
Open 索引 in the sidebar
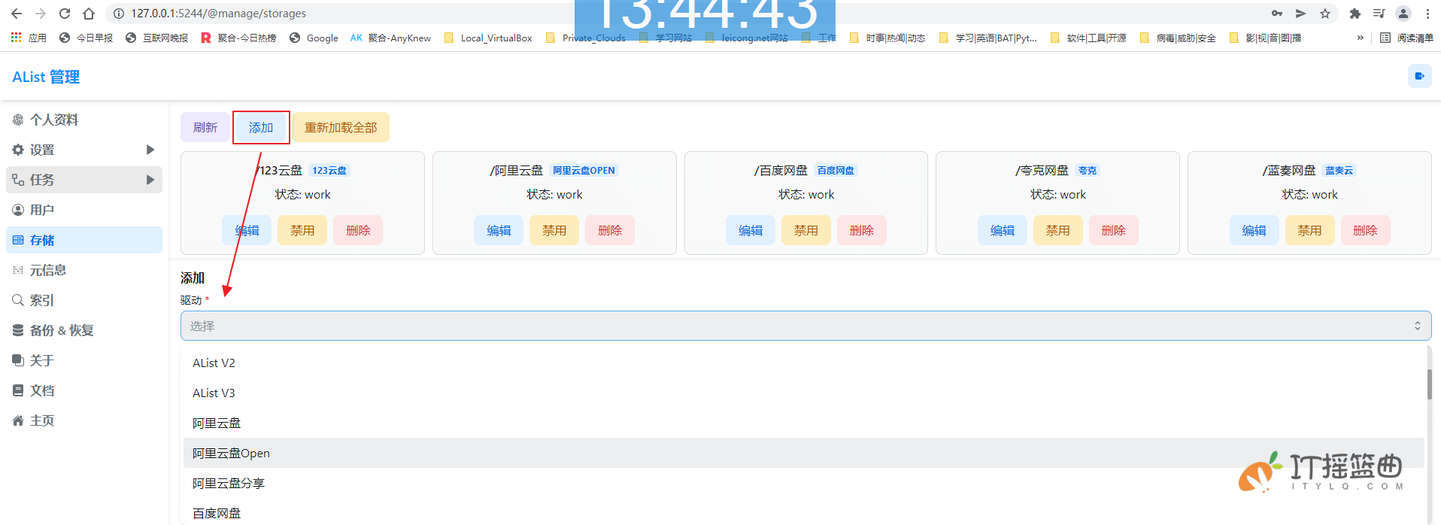[84, 300]
